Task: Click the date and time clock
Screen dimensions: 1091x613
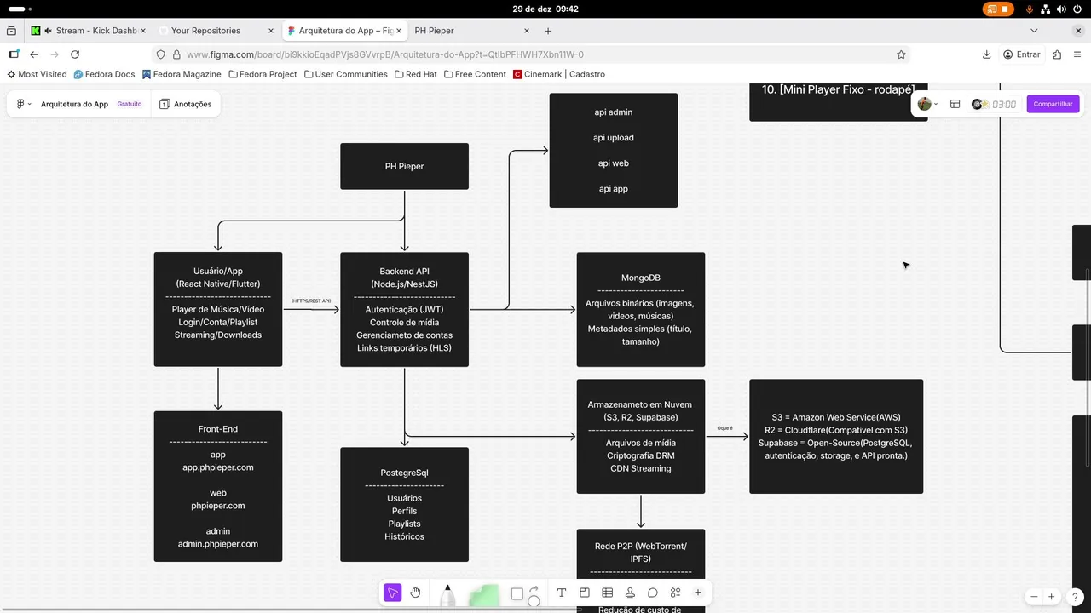Action: (x=545, y=9)
